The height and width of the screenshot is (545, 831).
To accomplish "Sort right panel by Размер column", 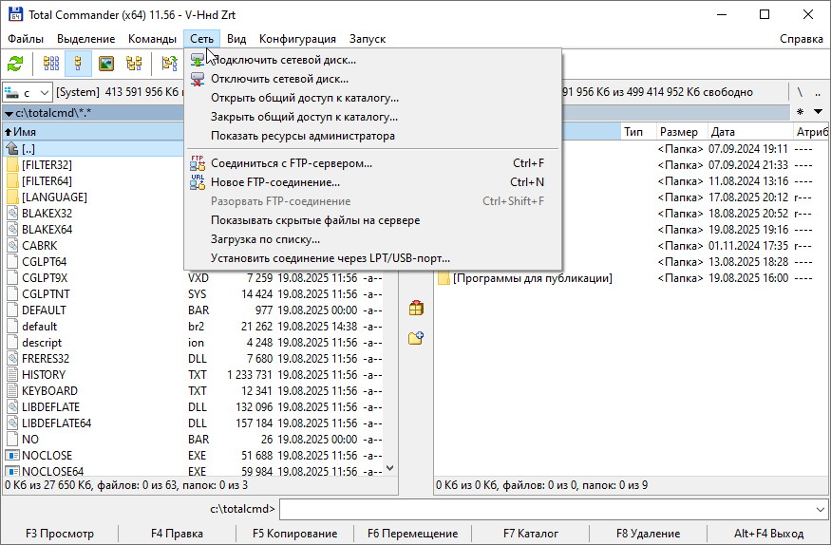I will (681, 132).
